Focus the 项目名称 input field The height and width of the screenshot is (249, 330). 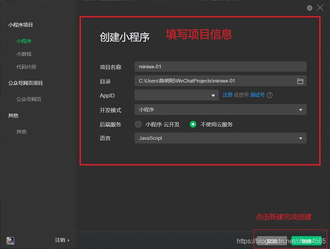[220, 67]
